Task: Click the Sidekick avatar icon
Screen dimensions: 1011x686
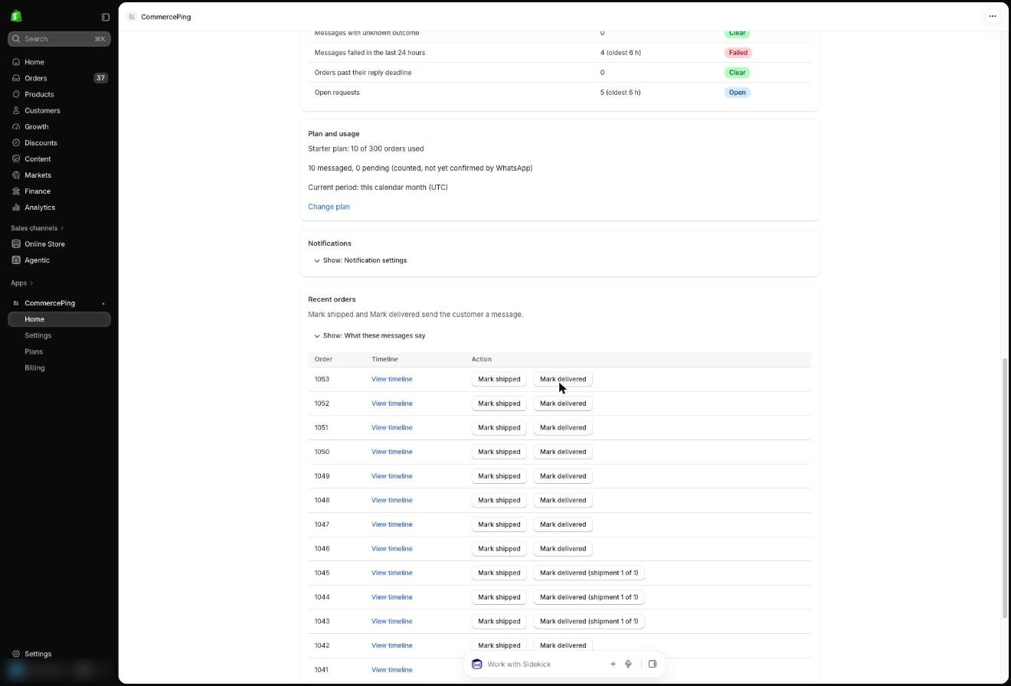Action: point(477,664)
